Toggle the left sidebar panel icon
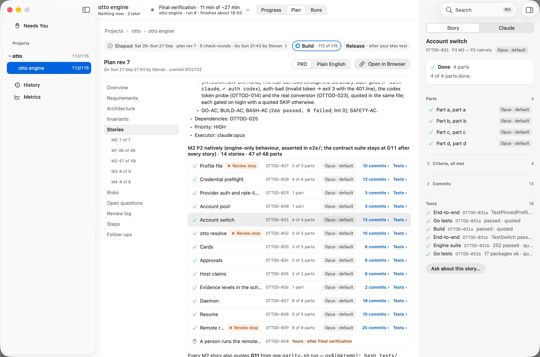Viewport: 540px width, 357px height. click(86, 10)
